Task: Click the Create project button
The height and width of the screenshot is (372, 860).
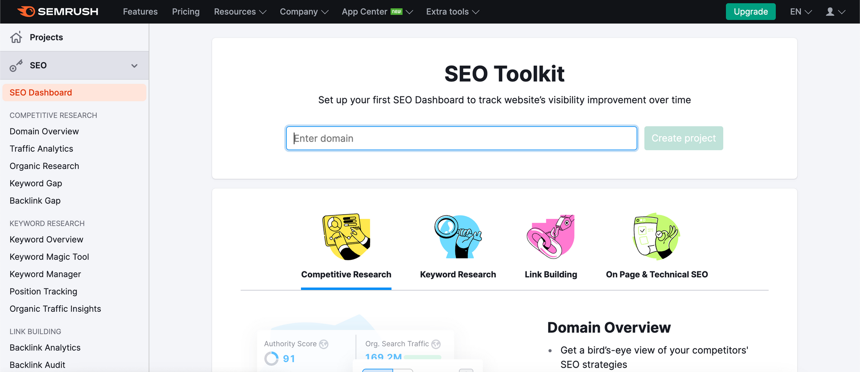Action: tap(684, 138)
